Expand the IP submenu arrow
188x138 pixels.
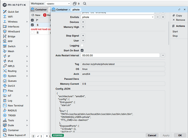click(x=27, y=56)
